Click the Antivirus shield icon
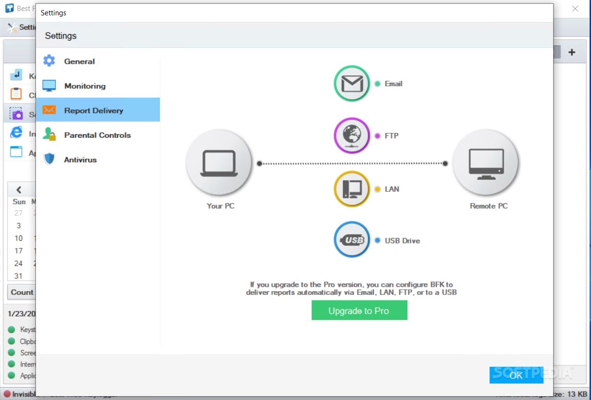The image size is (591, 400). [x=49, y=159]
